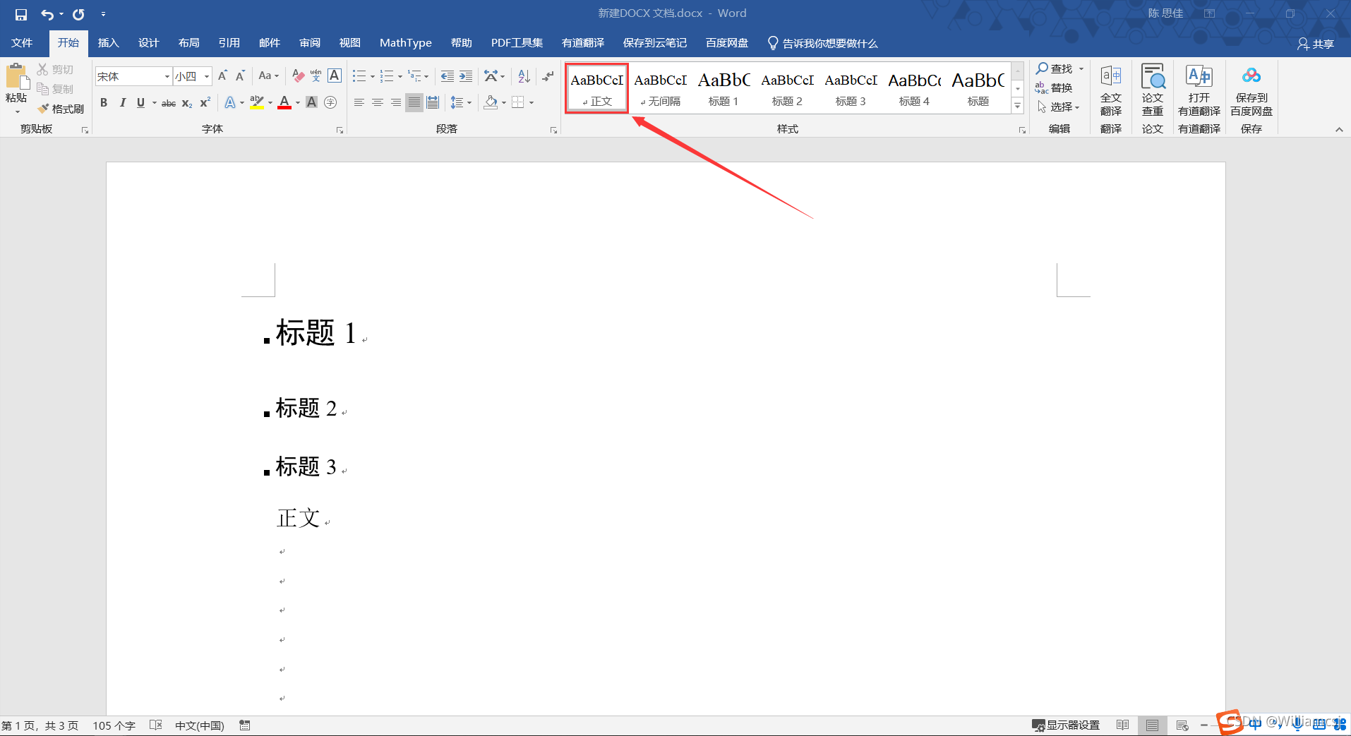
Task: Switch to read mode view
Action: click(x=1122, y=725)
